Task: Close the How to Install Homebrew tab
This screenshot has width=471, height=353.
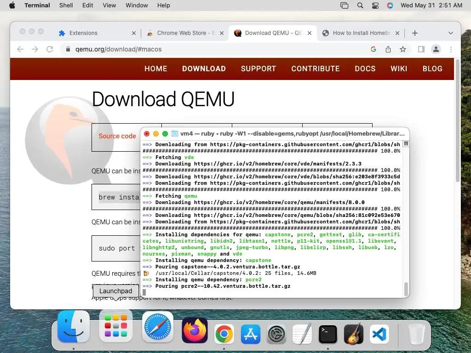Action: tap(397, 33)
